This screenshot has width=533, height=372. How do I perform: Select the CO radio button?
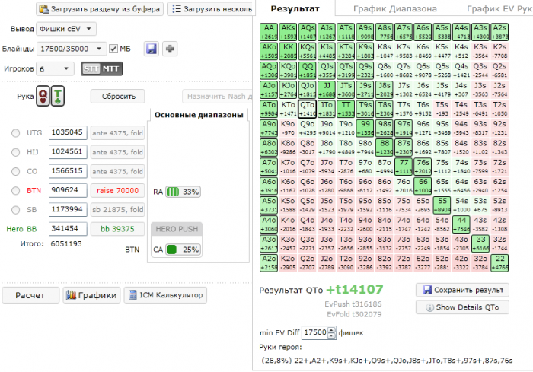[16, 172]
